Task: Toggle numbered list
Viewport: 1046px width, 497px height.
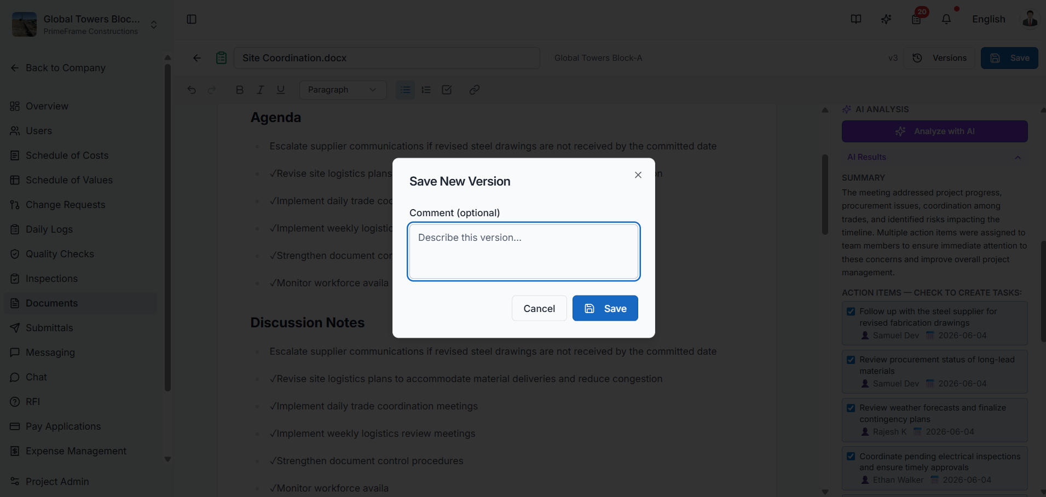Action: 426,90
